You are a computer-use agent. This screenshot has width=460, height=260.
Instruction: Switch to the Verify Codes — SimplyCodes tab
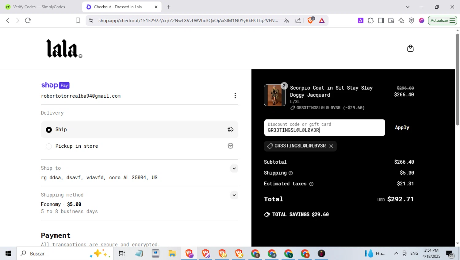pos(39,7)
